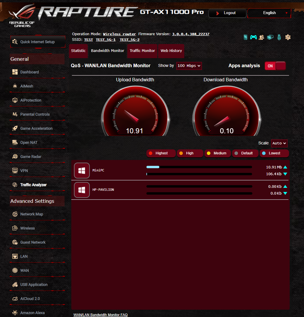Click the AiMesh sidebar icon
The image size is (304, 317).
[15, 86]
